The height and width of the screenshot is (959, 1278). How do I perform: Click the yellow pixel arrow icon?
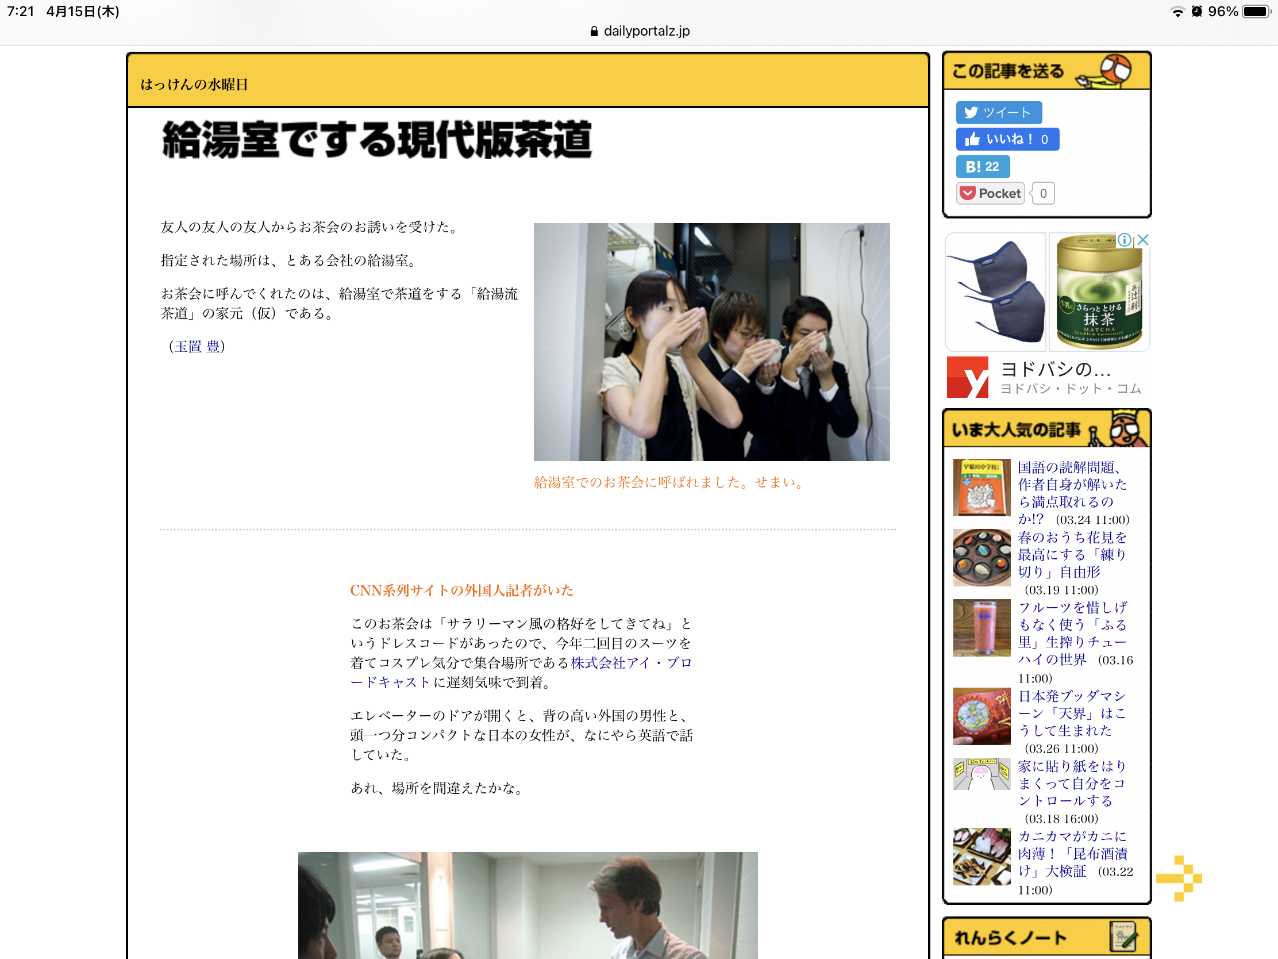1179,878
